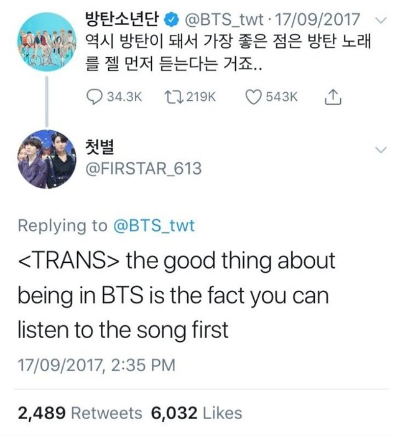Click the 543K like count
The width and height of the screenshot is (395, 436).
282,97
